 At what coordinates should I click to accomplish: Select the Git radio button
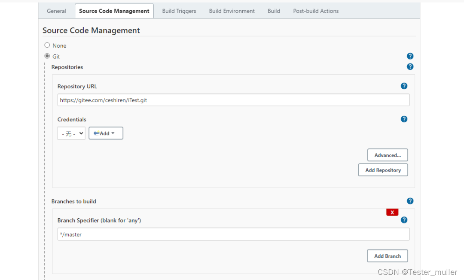coord(47,56)
